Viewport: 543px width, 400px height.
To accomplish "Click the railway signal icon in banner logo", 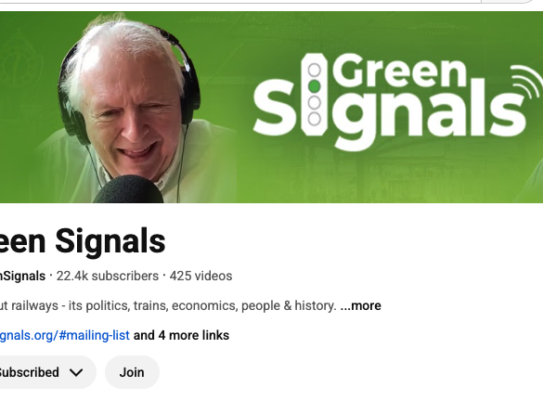I will [314, 95].
